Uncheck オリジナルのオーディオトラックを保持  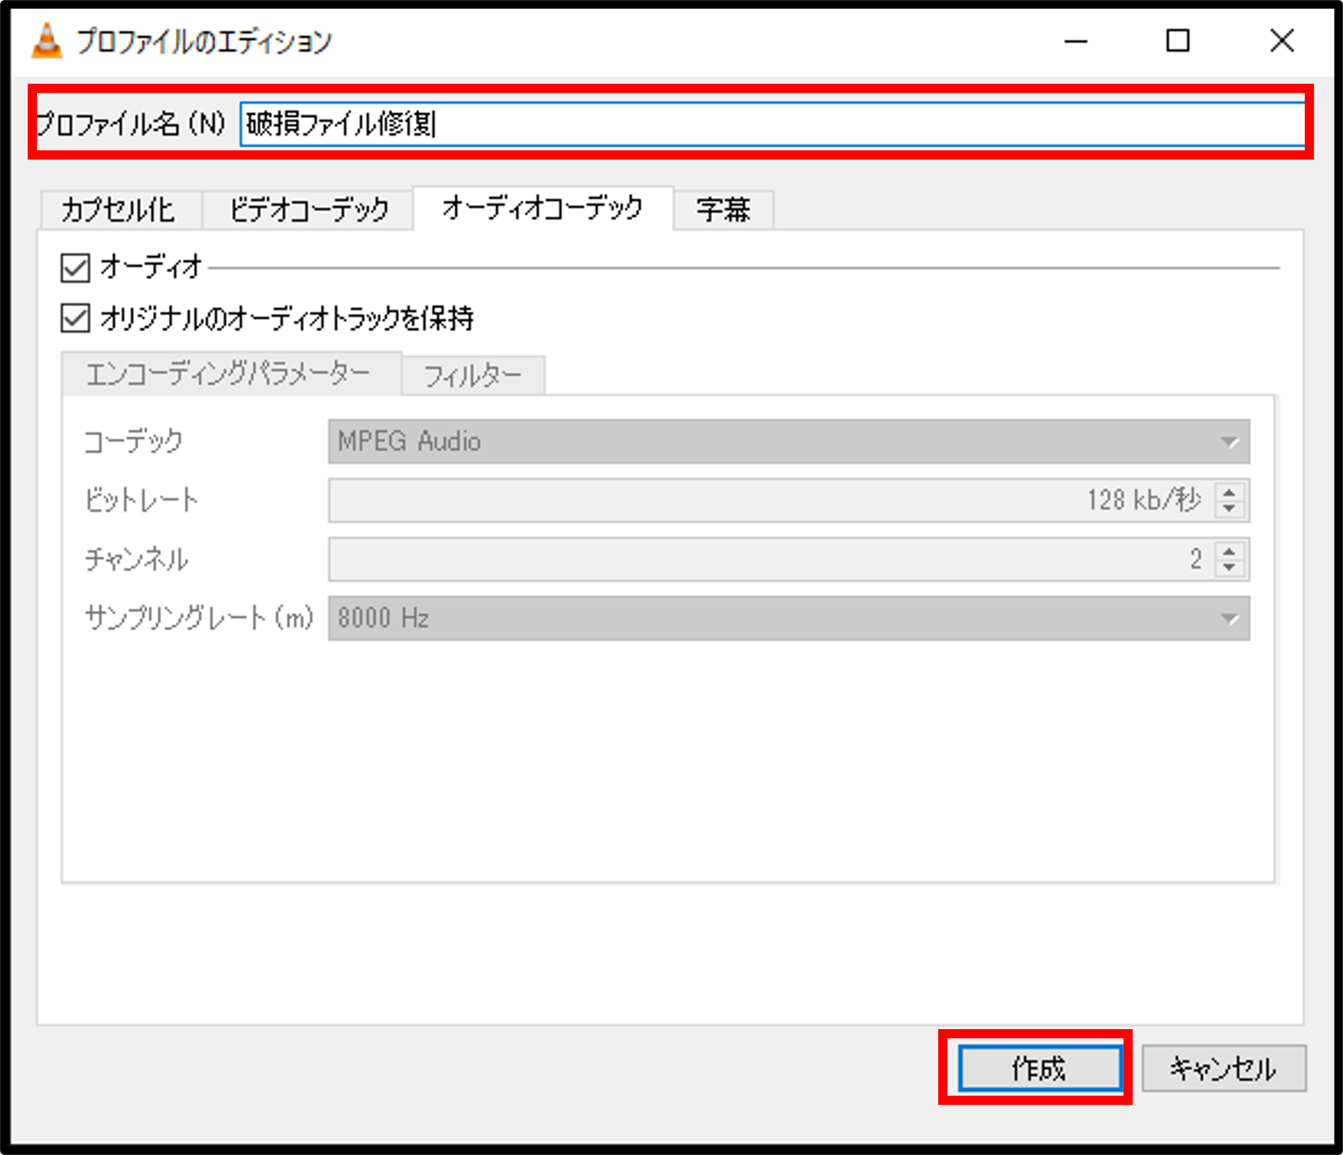click(75, 318)
